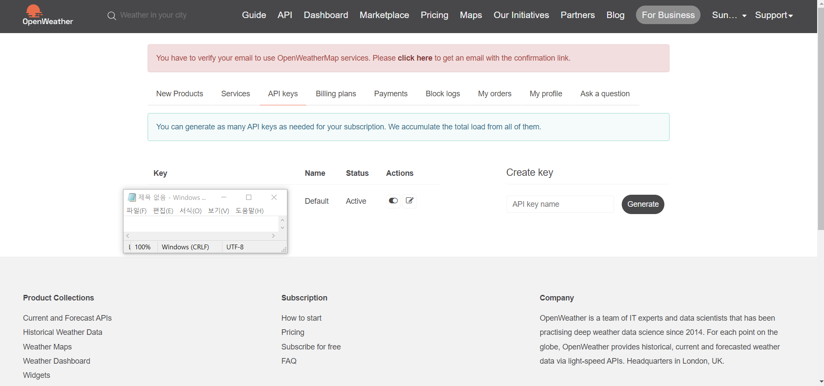Maximize the Notepad window
The height and width of the screenshot is (386, 824).
pos(249,197)
